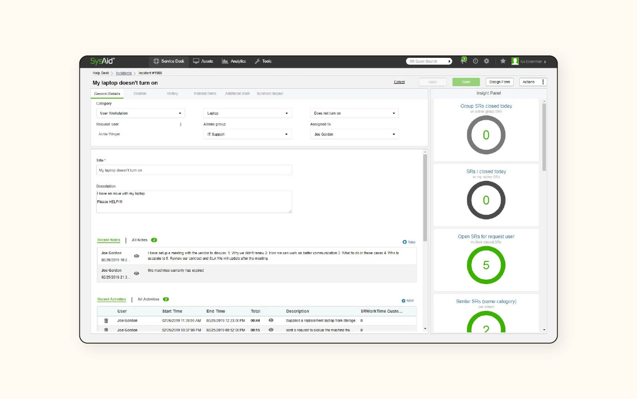
Task: Click the Insight Panel scrollbar
Action: point(544,137)
